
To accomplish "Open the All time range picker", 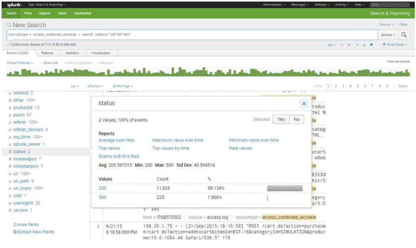I will [x=388, y=35].
